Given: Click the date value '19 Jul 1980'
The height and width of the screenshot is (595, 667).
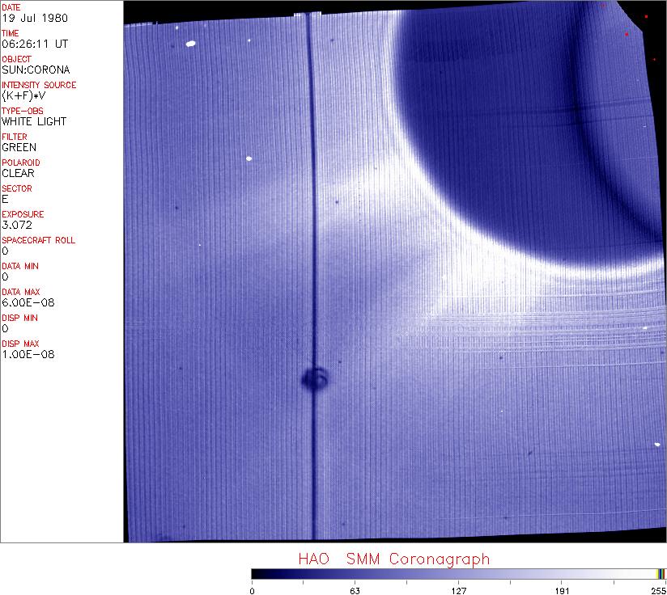Looking at the screenshot, I should click(x=23, y=18).
